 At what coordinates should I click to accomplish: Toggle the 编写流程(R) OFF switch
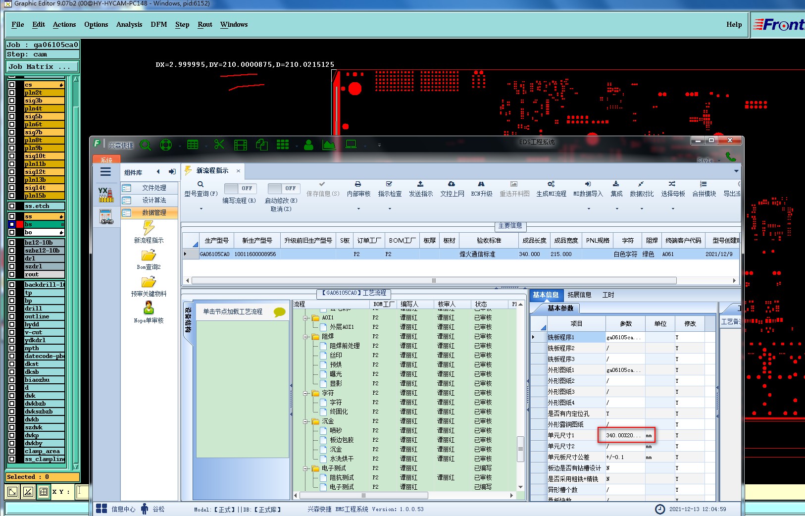pos(240,188)
